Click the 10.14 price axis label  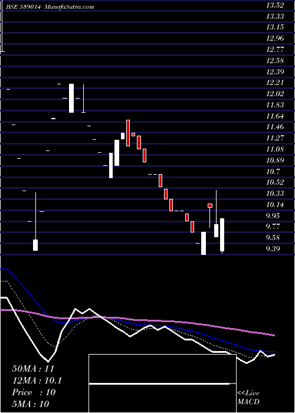[x=275, y=205]
